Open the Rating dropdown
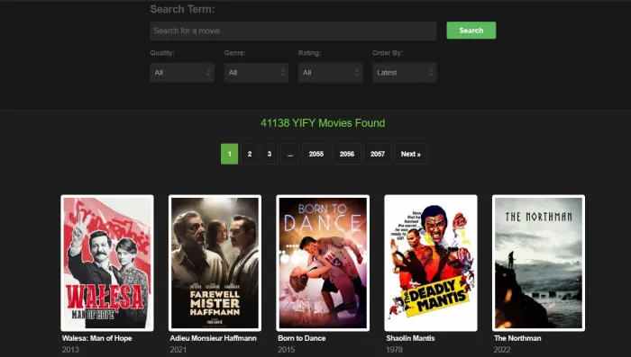 coord(331,73)
